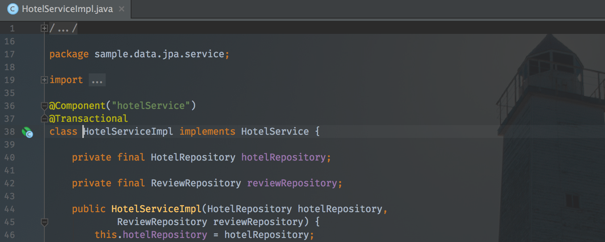Click the @Transactional annotation
Image resolution: width=605 pixels, height=242 pixels.
click(88, 119)
